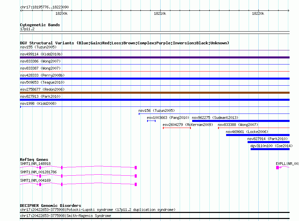299x221 pixels.
Task: Select the blue dgv3110n100 gain bar
Action: click(270, 149)
